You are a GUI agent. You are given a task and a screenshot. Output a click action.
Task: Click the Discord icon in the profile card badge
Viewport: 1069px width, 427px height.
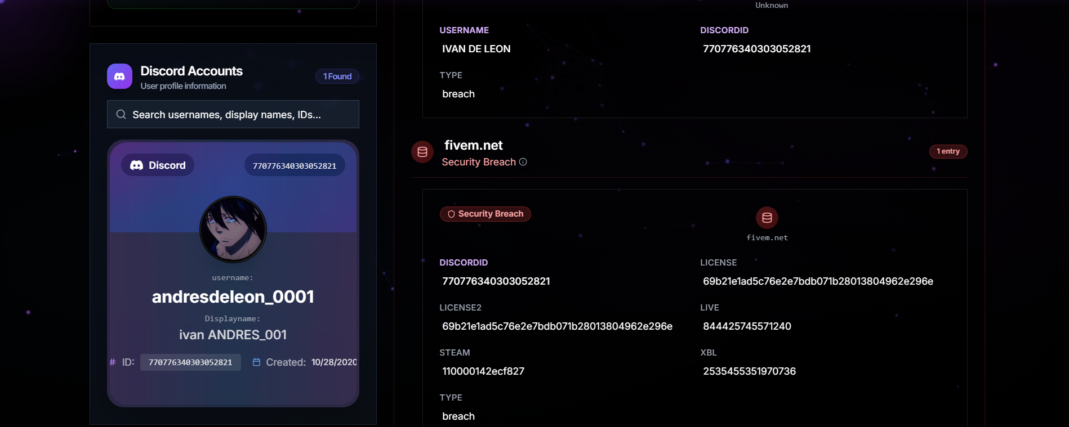(136, 165)
